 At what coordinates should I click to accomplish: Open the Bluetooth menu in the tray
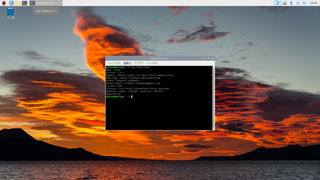[x=291, y=3]
